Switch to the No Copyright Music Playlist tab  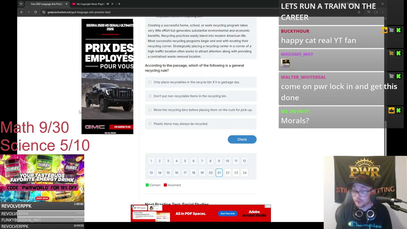point(91,4)
